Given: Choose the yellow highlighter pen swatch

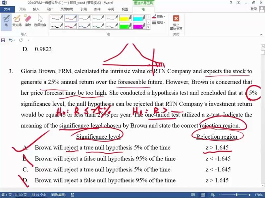Looking at the screenshot, I should (x=126, y=18).
